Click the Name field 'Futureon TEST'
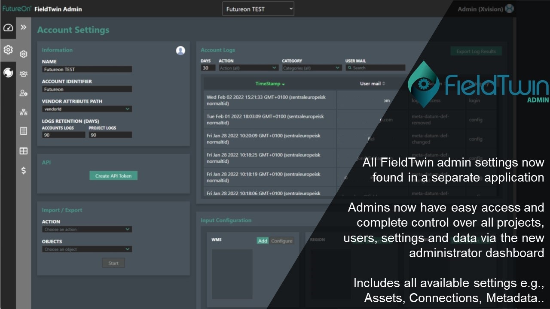This screenshot has height=309, width=550. (x=87, y=69)
